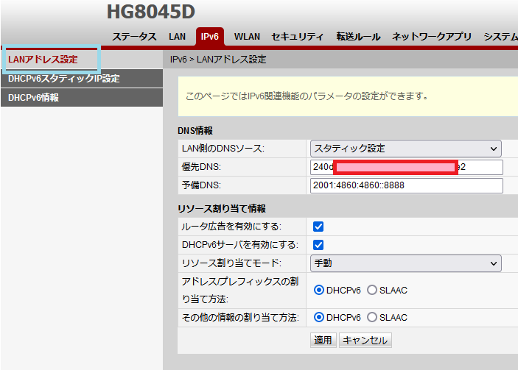518x370 pixels.
Task: Switch to the LAN tab
Action: point(177,37)
